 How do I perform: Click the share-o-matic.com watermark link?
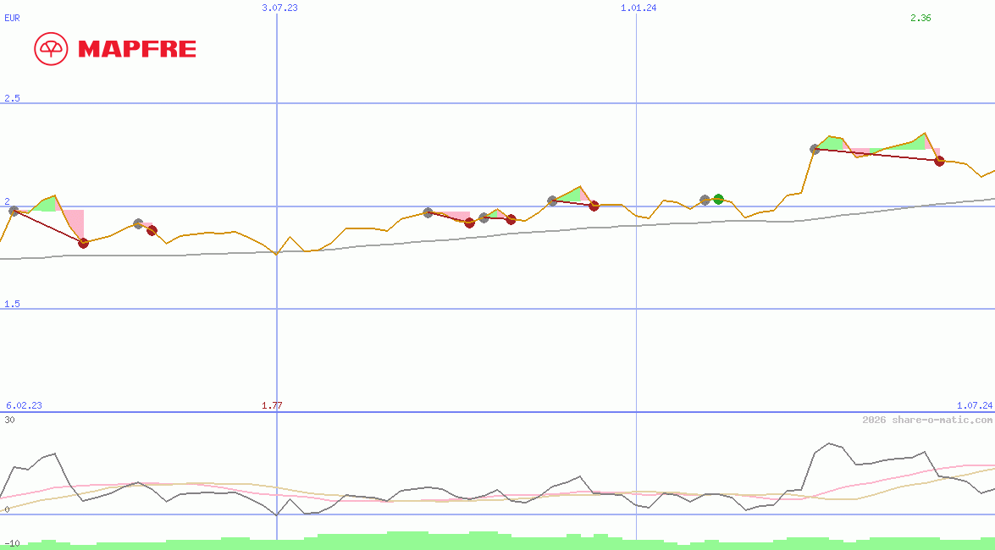tap(927, 420)
